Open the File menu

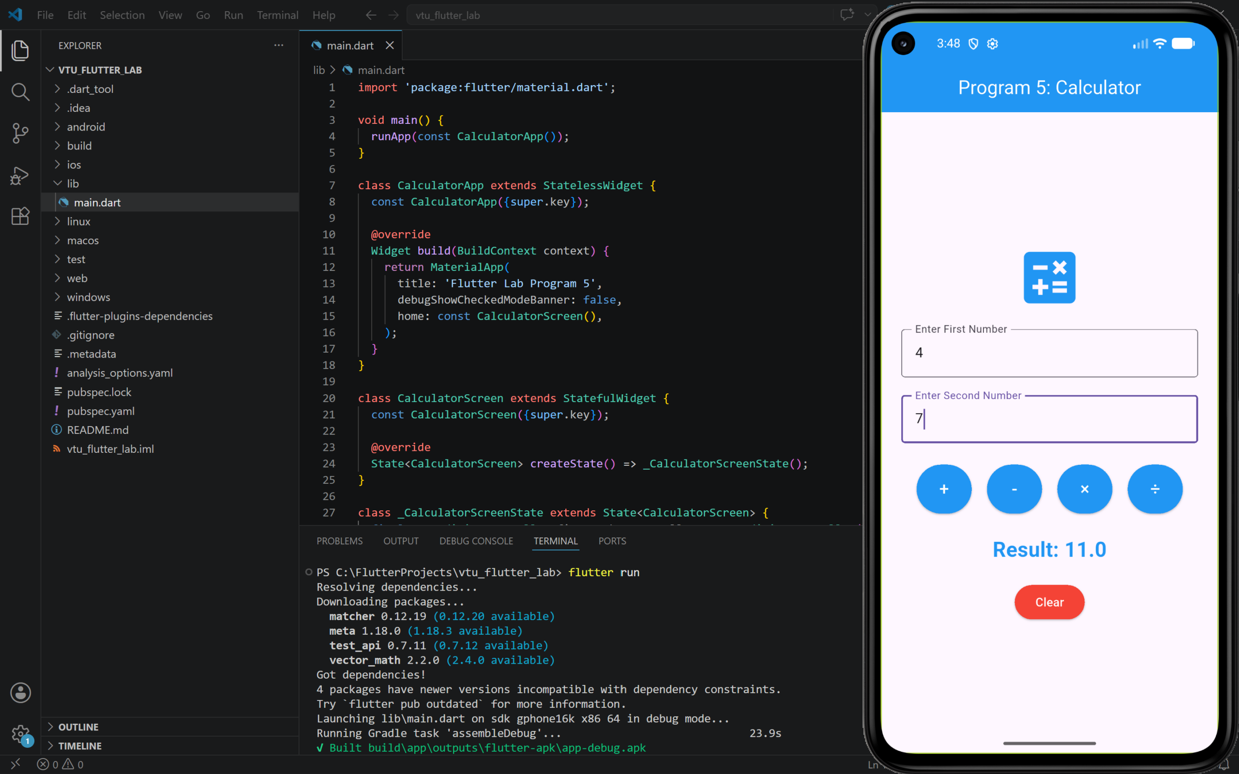pyautogui.click(x=45, y=15)
